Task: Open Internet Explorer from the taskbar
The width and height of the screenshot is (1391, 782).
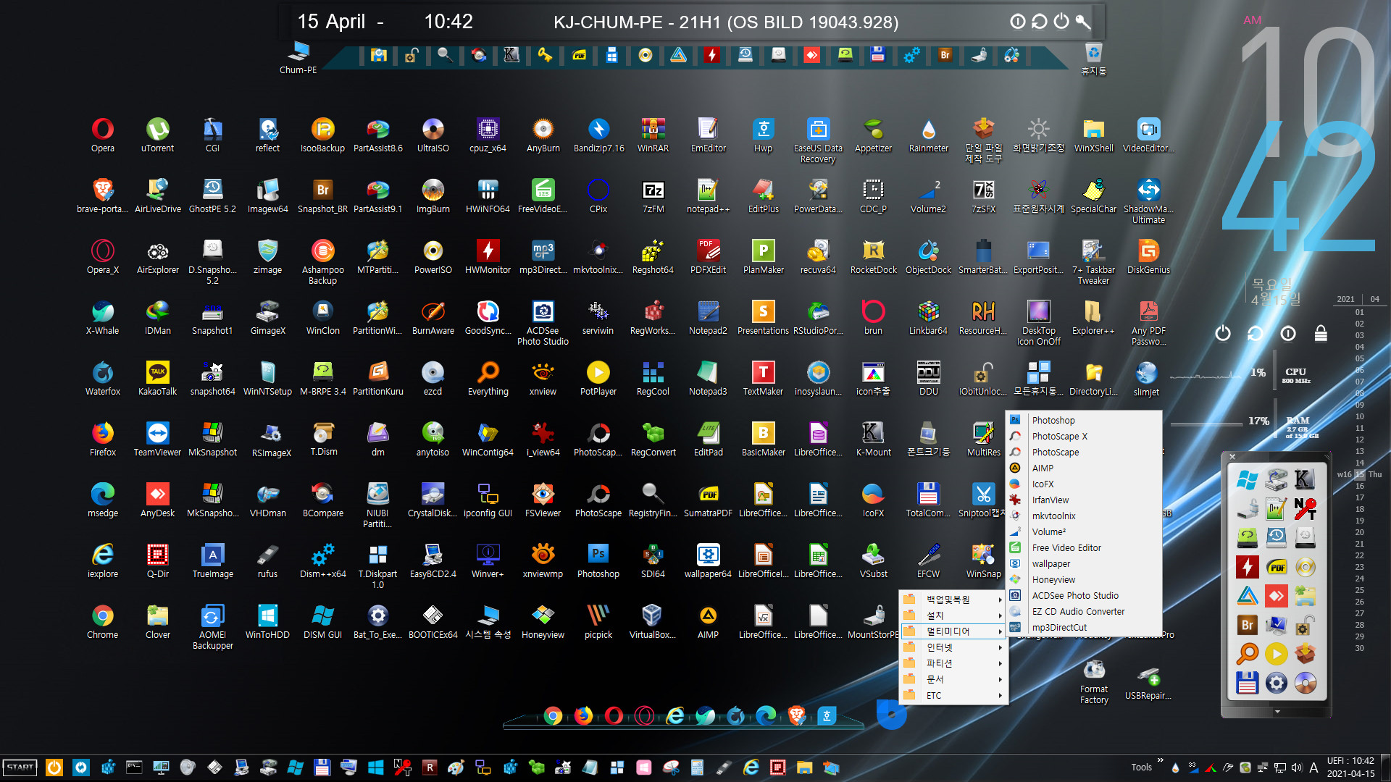Action: pos(751,768)
